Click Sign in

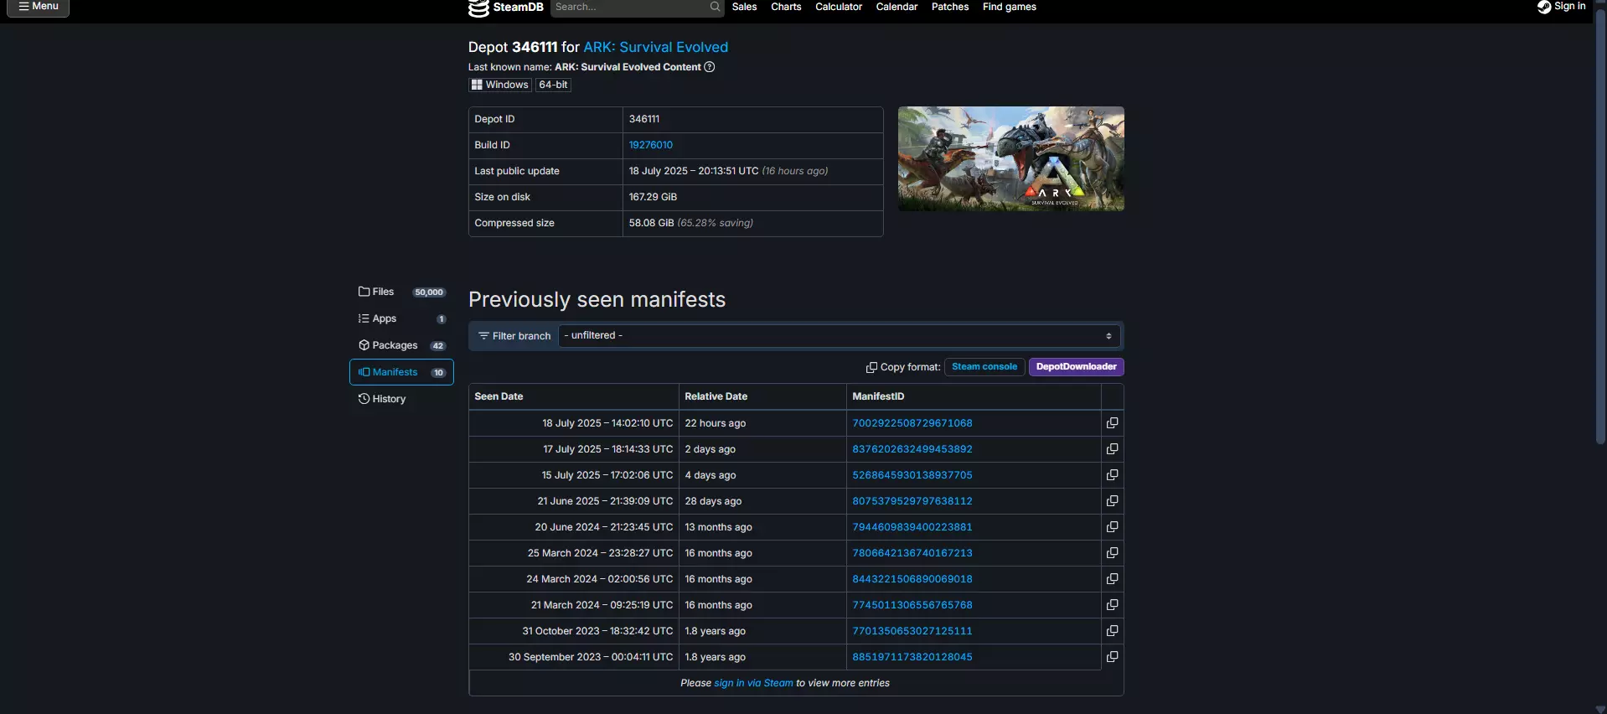1562,7
